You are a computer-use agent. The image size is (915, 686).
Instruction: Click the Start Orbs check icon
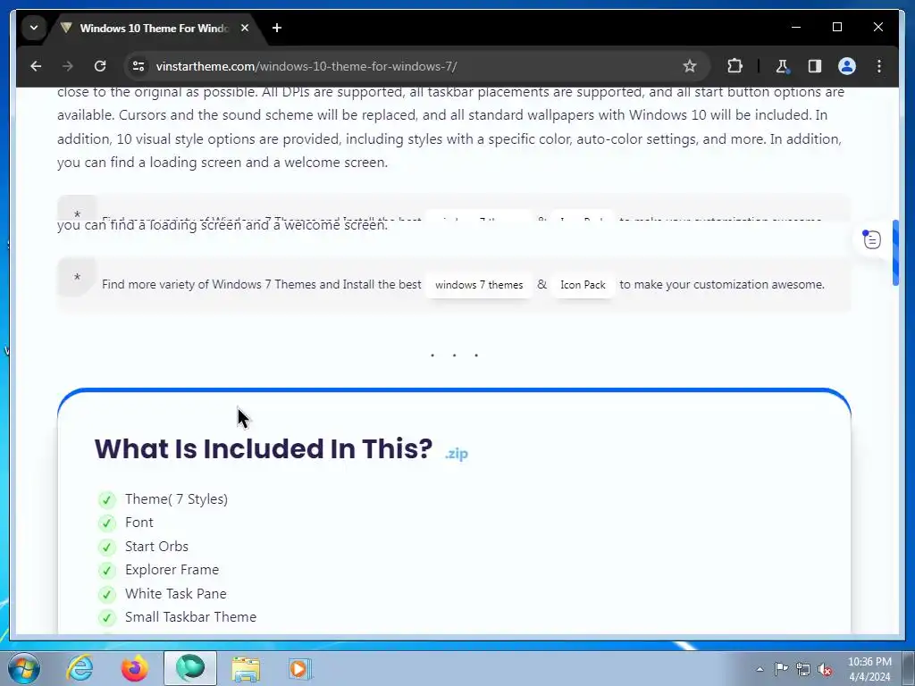pos(107,548)
